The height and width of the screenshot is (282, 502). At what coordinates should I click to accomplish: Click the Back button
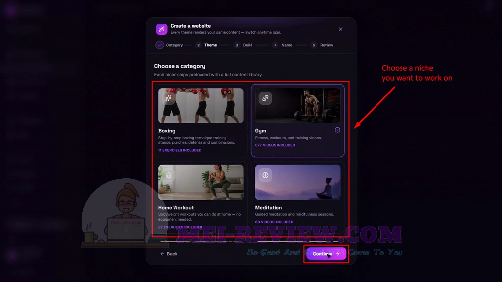[169, 254]
